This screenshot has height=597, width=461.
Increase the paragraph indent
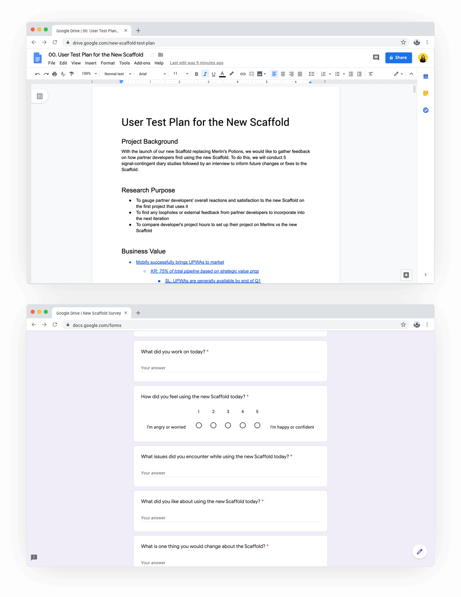(x=359, y=74)
